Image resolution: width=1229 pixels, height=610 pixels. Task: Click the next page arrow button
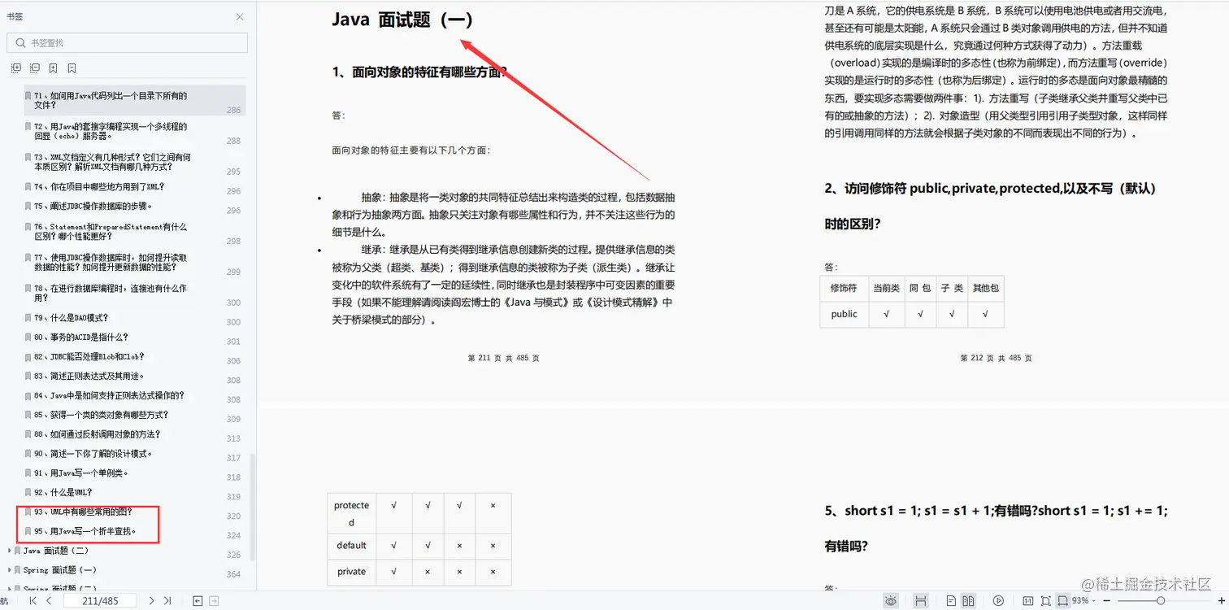point(152,600)
